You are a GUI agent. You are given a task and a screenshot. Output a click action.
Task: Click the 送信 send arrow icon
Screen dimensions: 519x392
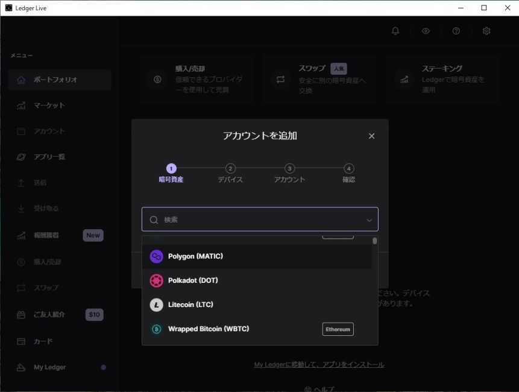click(21, 182)
